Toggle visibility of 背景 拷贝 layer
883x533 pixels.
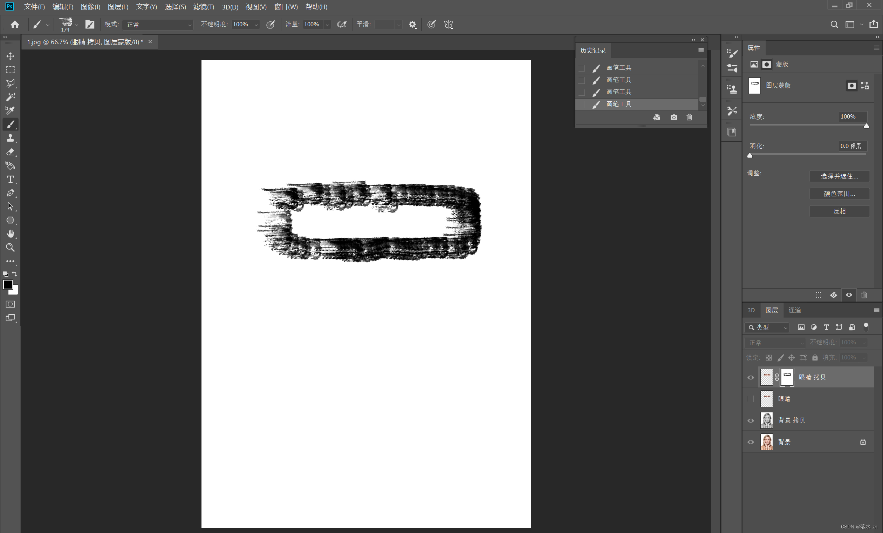[x=751, y=420]
